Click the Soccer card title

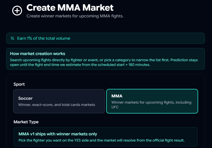25,99
